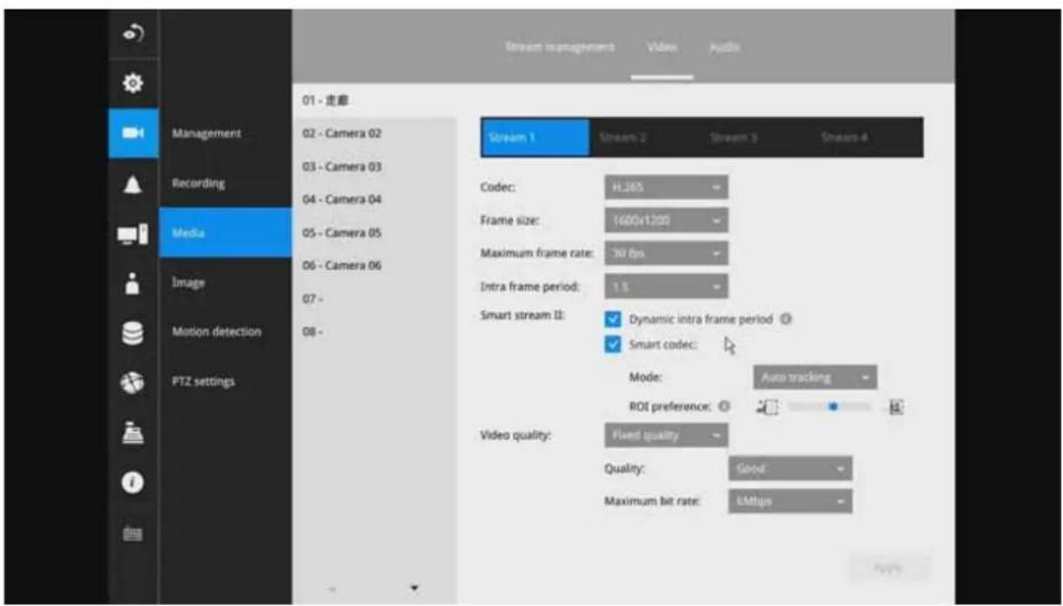Select 02 - Camera 02 in list
This screenshot has width=1063, height=606.
tap(374, 133)
